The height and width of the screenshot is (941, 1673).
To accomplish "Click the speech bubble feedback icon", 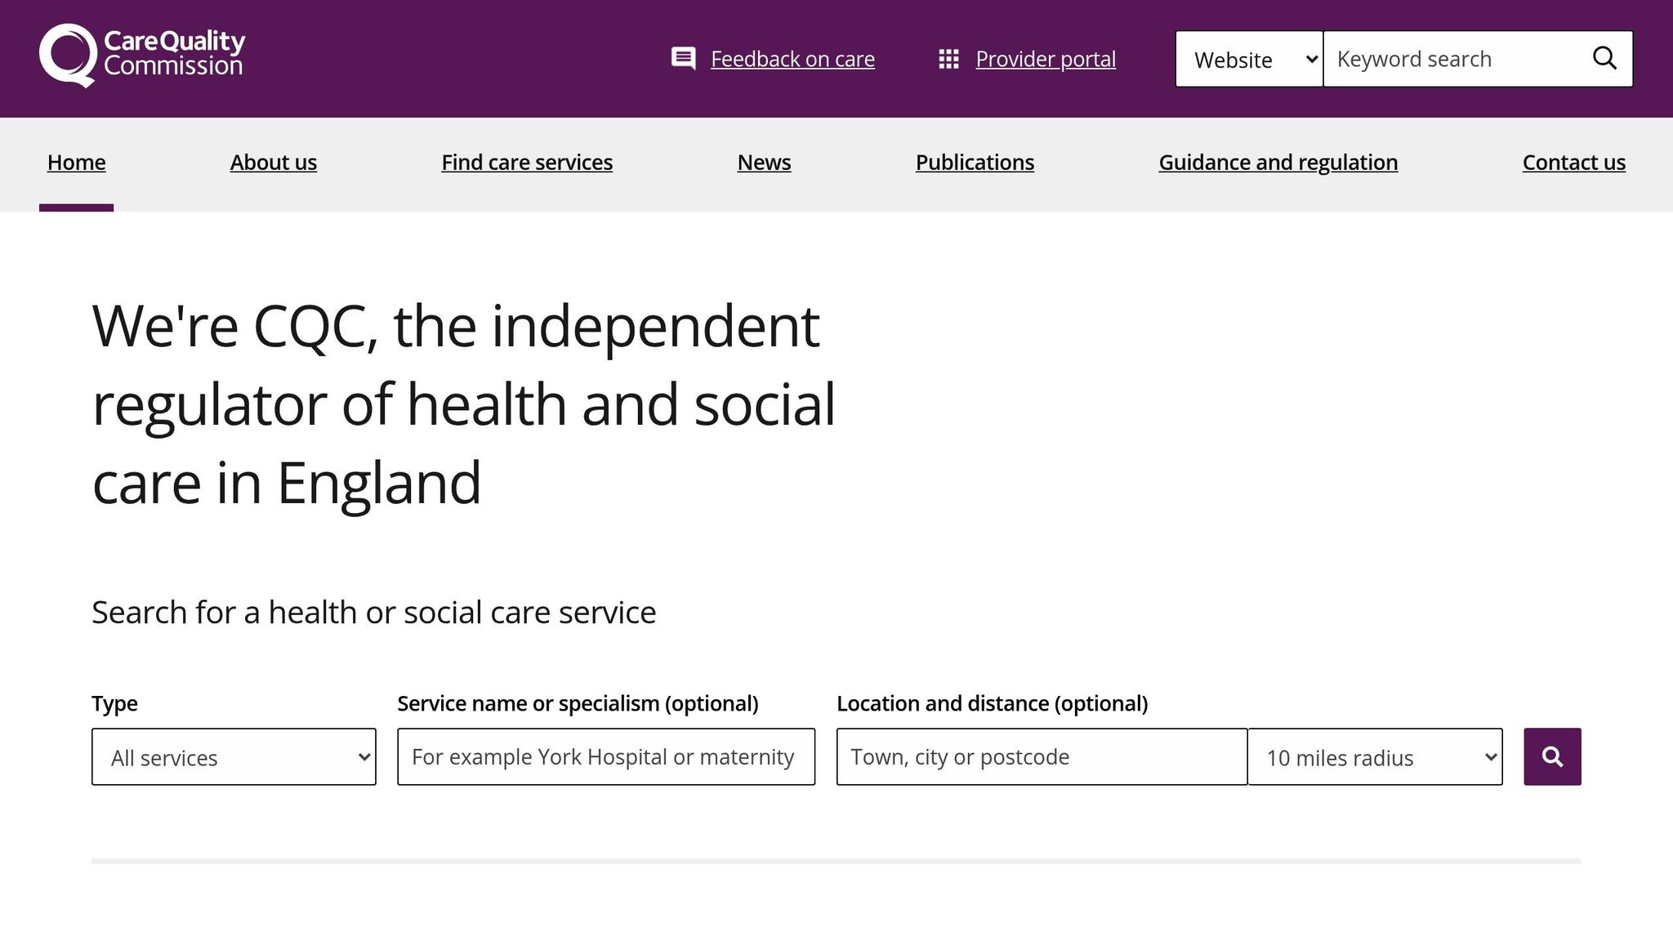I will tap(683, 58).
